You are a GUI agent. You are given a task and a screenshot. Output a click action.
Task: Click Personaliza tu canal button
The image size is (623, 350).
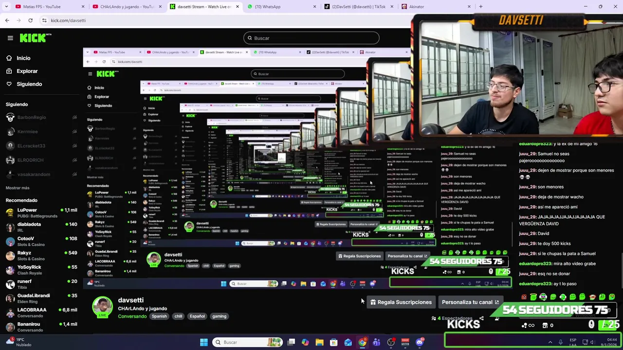[470, 302]
